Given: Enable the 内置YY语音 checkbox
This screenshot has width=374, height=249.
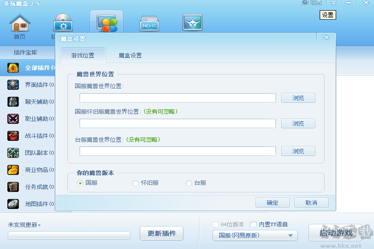Looking at the screenshot, I should click(253, 224).
